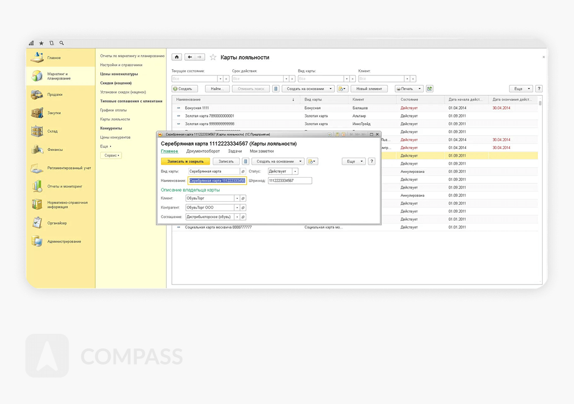Image resolution: width=574 pixels, height=404 pixels.
Task: Add Карты лояльности to favorites with star
Action: [213, 57]
